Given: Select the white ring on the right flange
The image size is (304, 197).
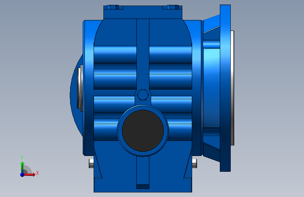Looking at the screenshot, I should [x=232, y=88].
